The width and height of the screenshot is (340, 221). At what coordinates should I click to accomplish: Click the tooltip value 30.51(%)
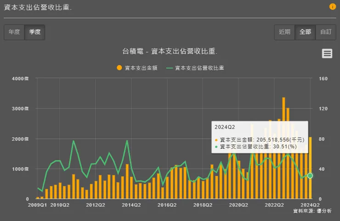pyautogui.click(x=285, y=146)
